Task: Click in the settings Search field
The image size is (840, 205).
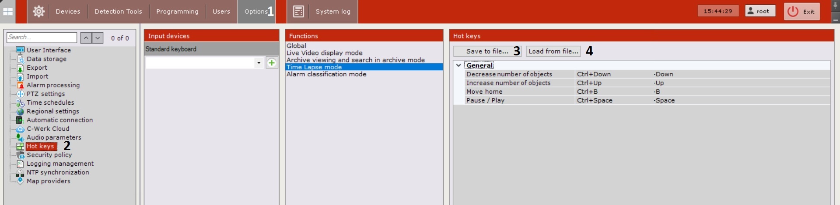Action: pos(42,38)
